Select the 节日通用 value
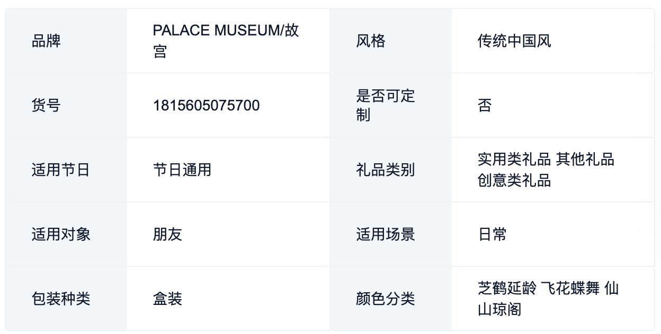Screen dimensions: 661x334 [x=182, y=170]
